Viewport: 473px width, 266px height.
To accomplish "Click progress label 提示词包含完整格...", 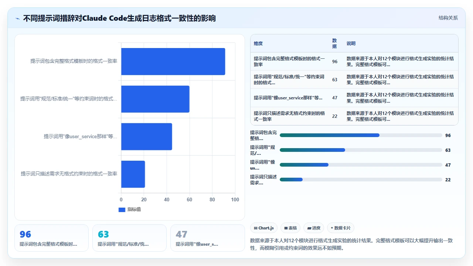I will (263, 136).
